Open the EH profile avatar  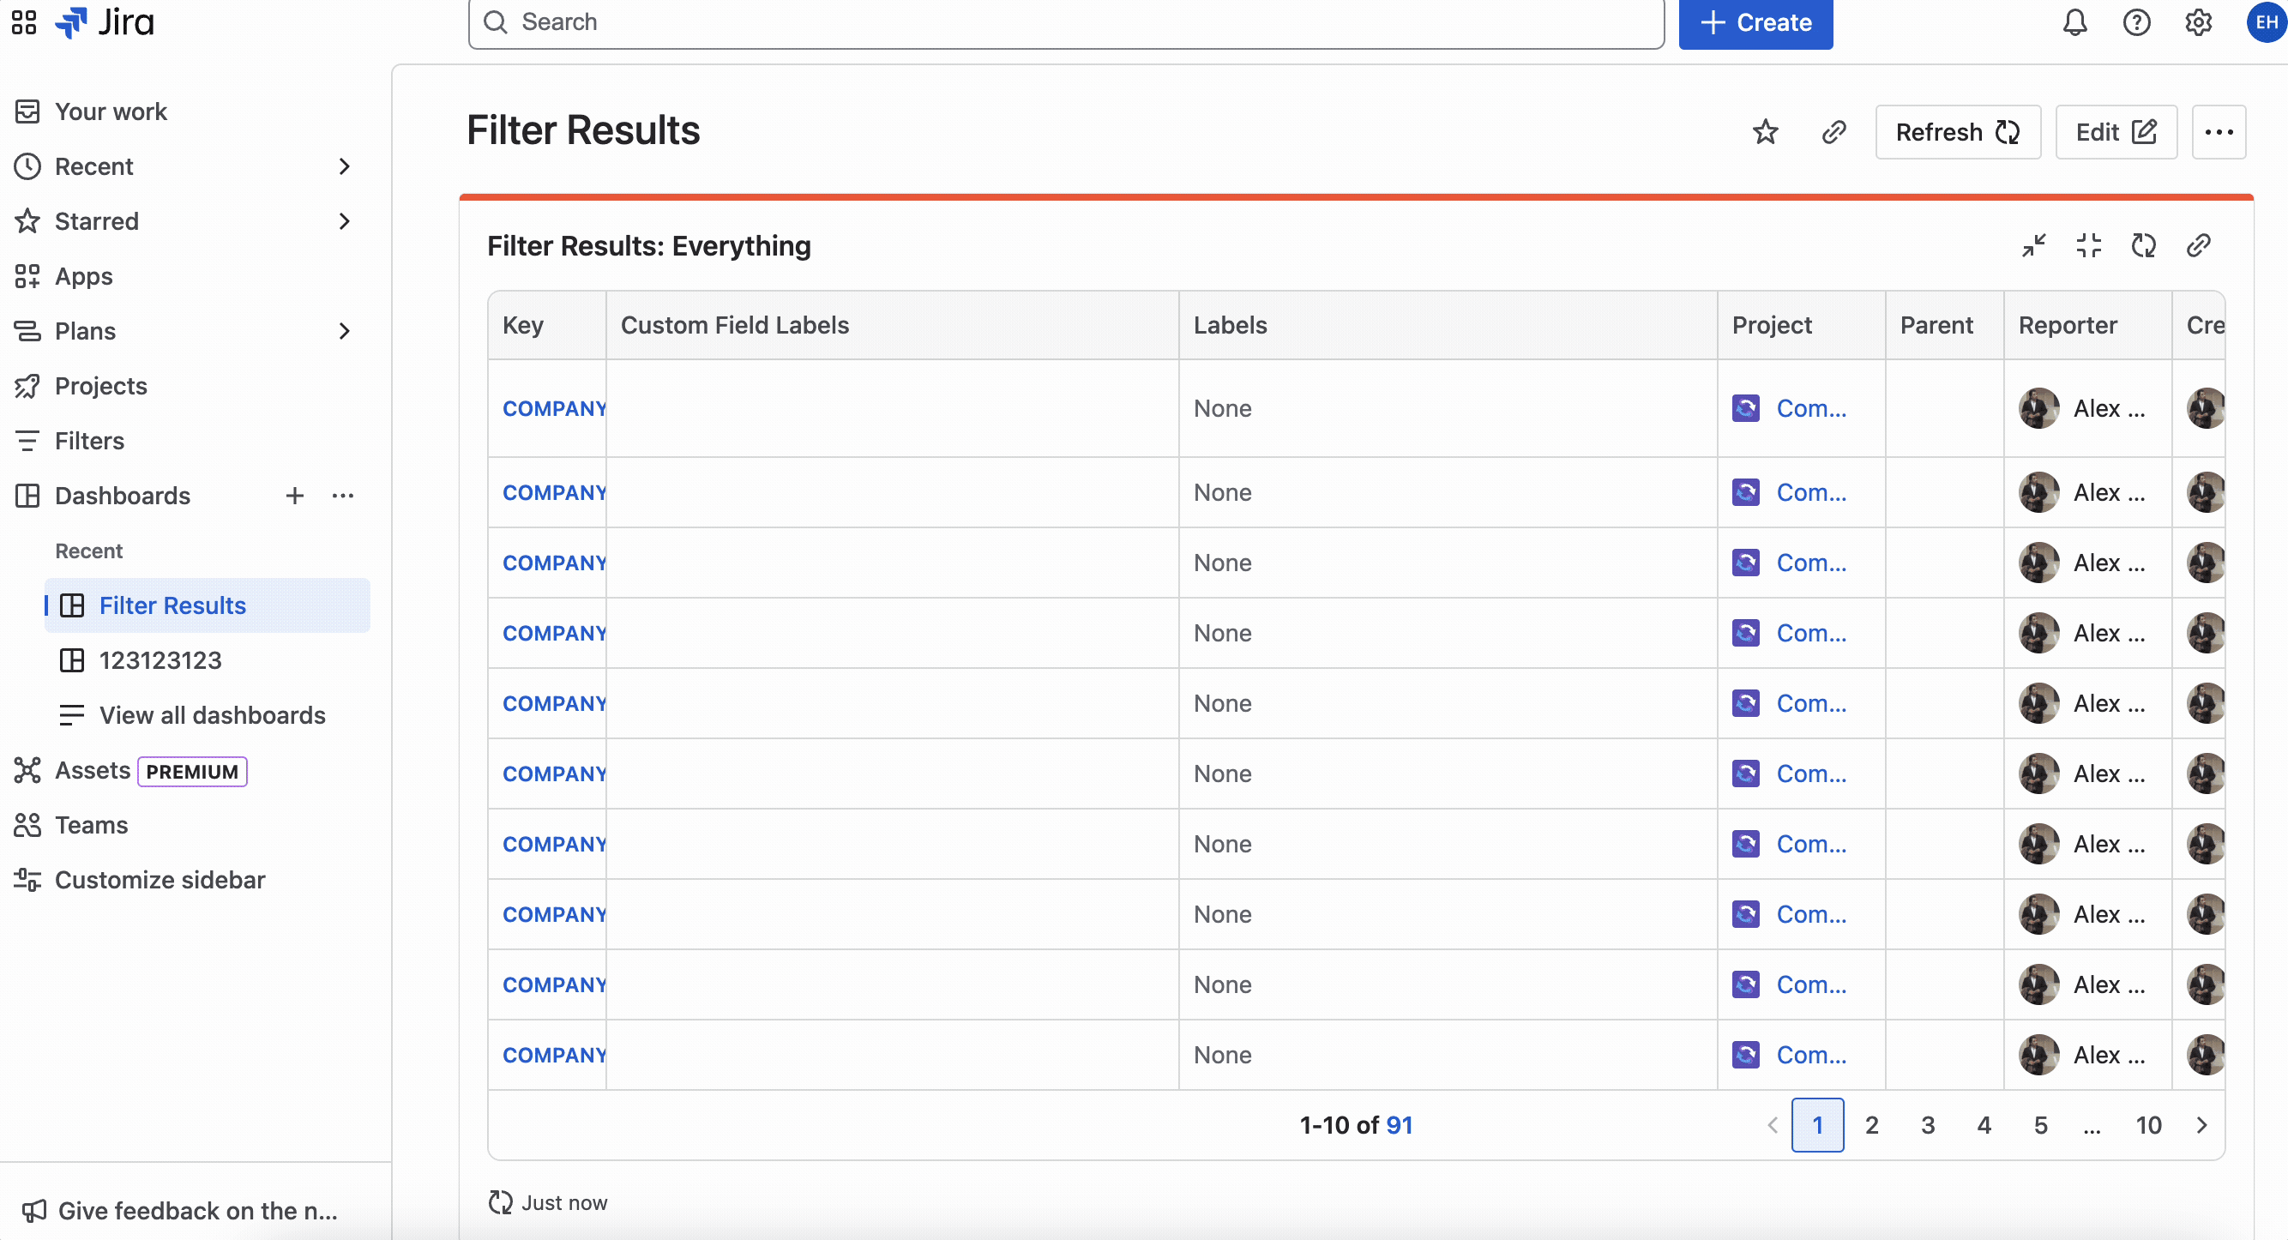2266,22
